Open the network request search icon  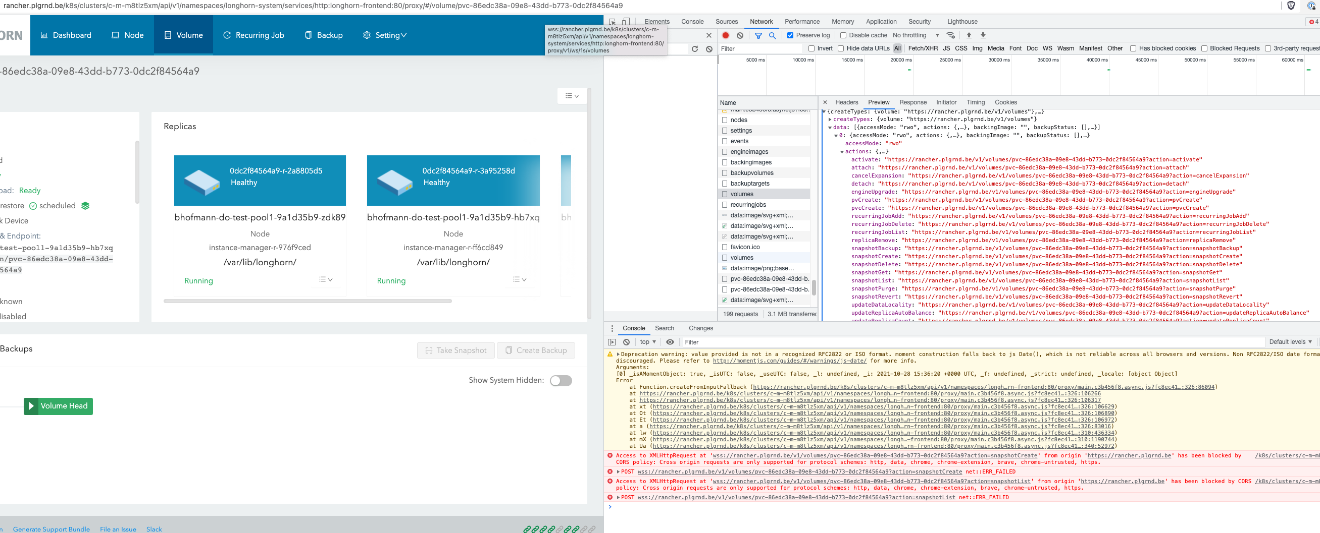(x=773, y=35)
